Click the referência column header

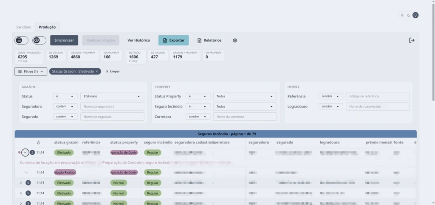click(91, 142)
